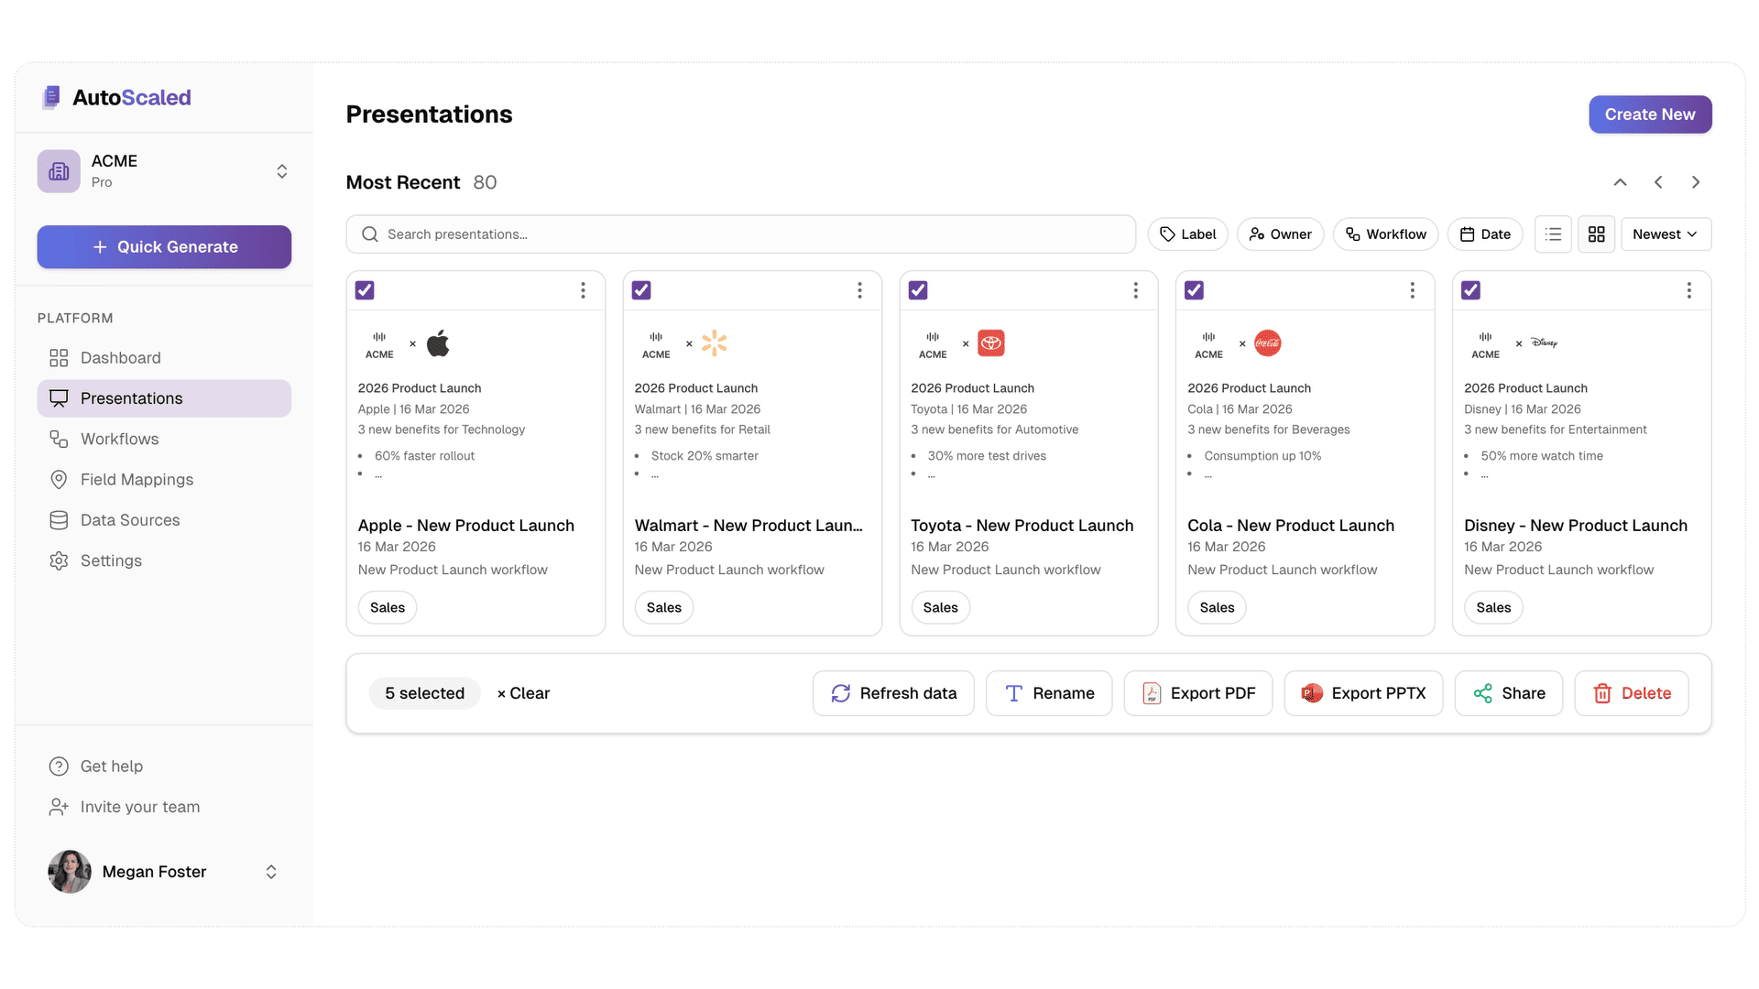Image resolution: width=1759 pixels, height=989 pixels.
Task: Open the Newest sort dropdown
Action: coord(1665,234)
